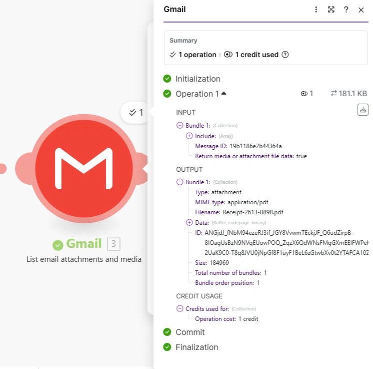Close the Gmail output panel
The image size is (373, 369).
[x=361, y=10]
